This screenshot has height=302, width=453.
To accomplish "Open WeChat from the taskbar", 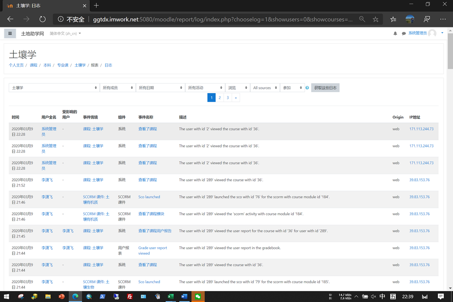I will point(198,297).
